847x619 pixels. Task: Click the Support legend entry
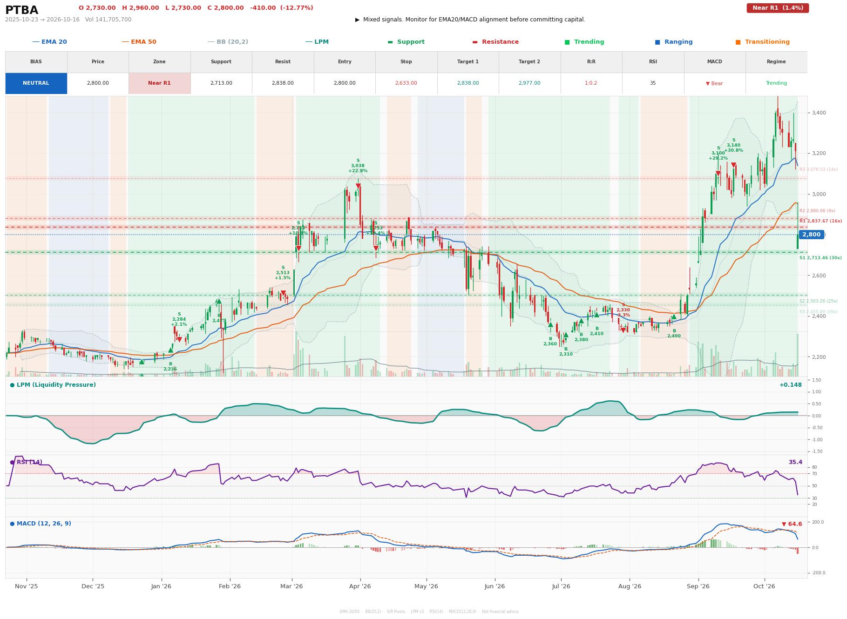(x=406, y=42)
